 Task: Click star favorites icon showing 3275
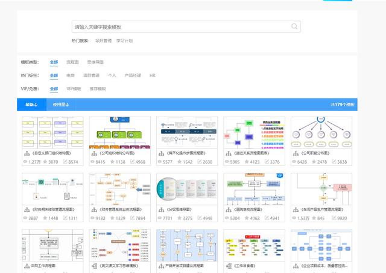point(180,218)
